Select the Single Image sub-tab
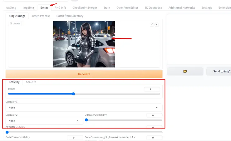Viewport: 231px width, 141px height. point(17,16)
